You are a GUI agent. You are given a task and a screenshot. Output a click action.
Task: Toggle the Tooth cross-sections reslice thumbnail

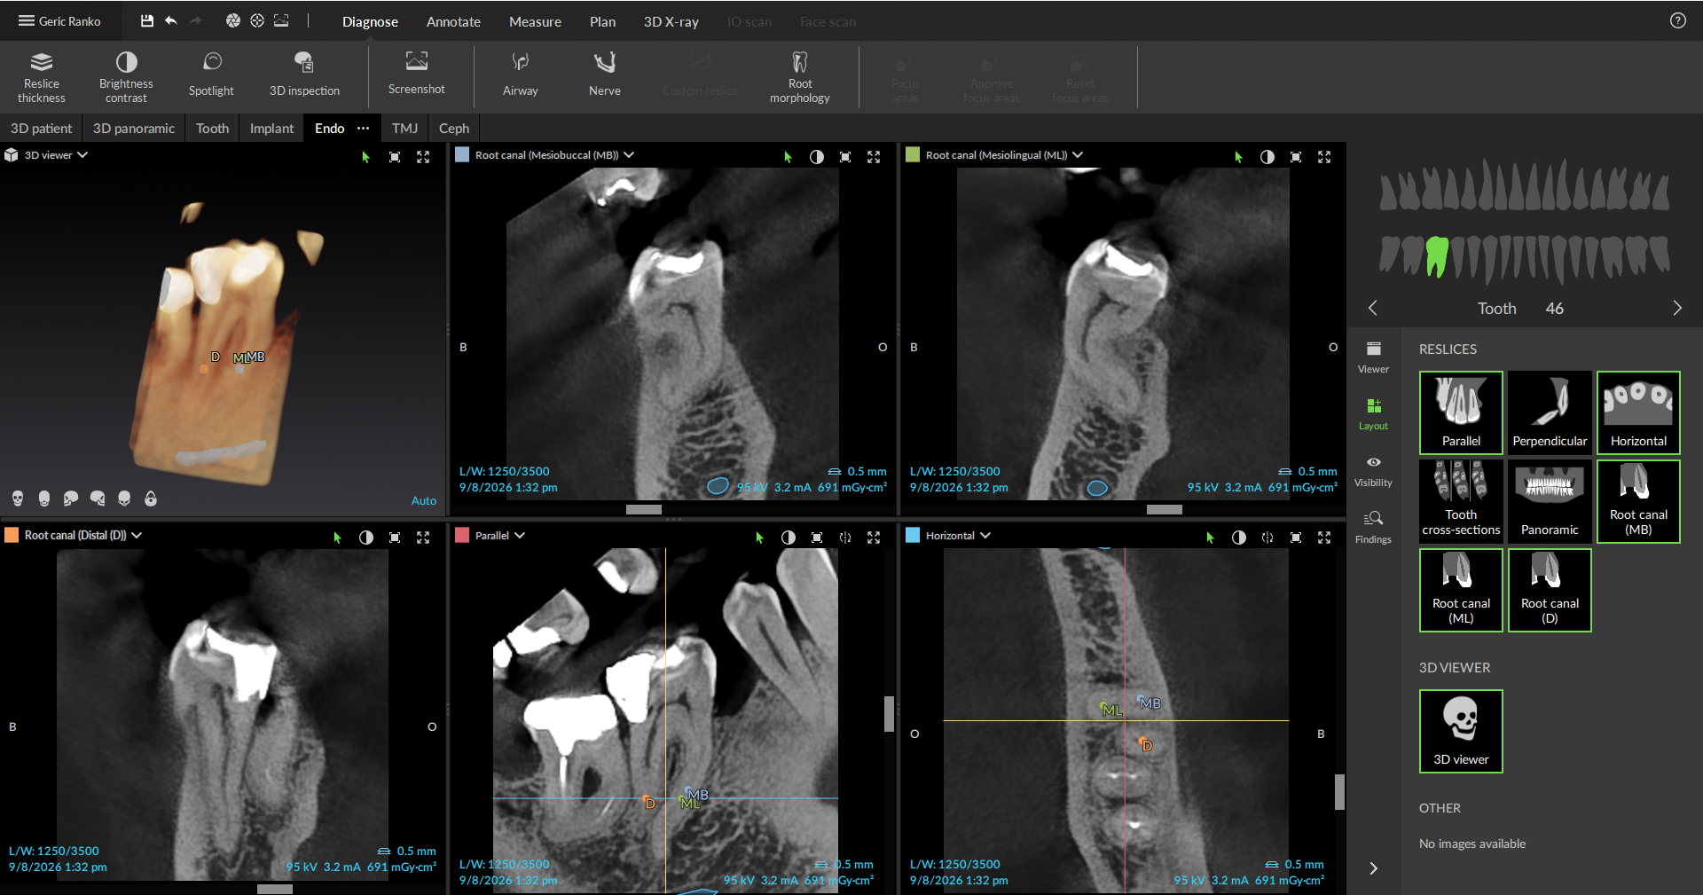[x=1461, y=501]
